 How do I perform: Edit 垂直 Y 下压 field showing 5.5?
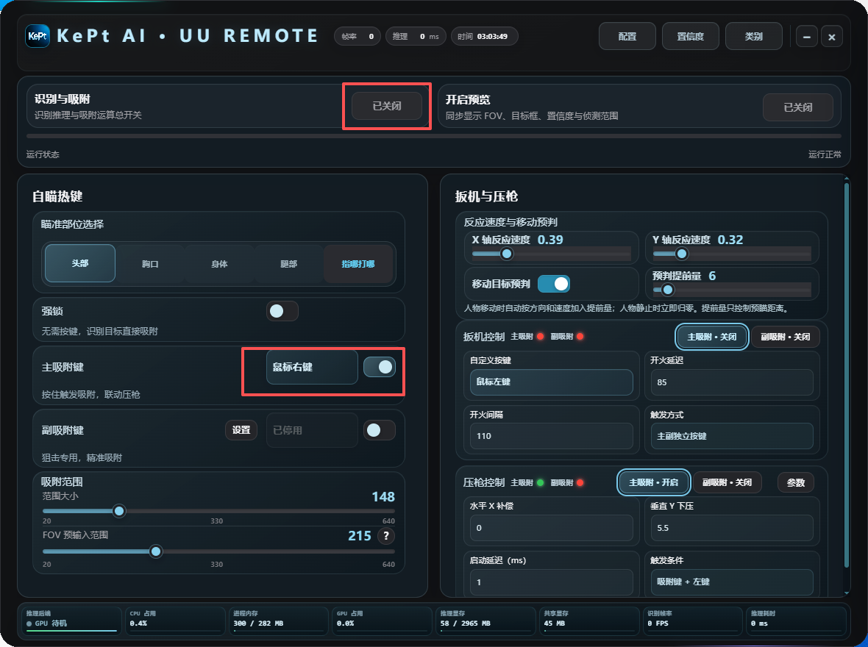pyautogui.click(x=732, y=528)
